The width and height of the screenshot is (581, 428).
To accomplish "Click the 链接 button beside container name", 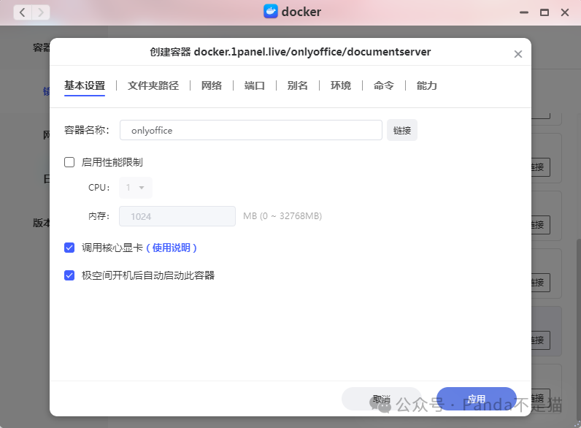I will pos(402,130).
